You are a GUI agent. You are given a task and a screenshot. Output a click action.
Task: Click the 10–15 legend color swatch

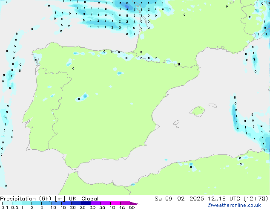coord(56,203)
